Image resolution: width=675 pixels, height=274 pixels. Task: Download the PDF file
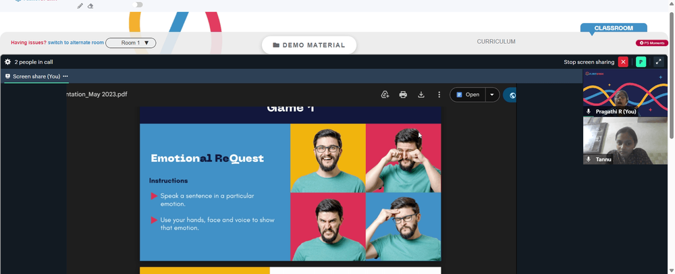[421, 94]
